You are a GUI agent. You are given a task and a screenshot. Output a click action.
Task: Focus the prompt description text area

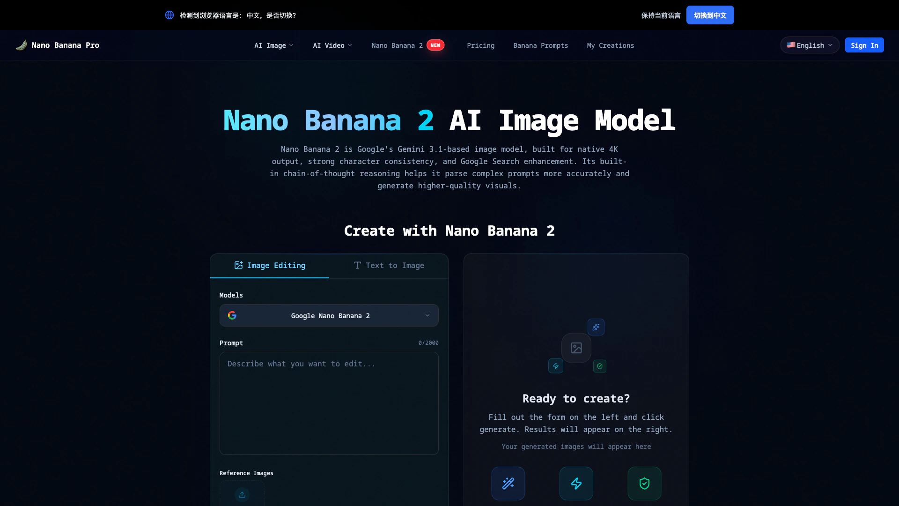(x=329, y=403)
